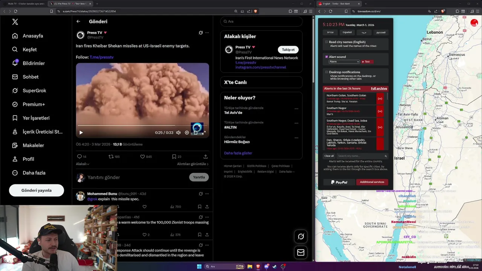
Task: Open Additional services button
Action: (372, 182)
